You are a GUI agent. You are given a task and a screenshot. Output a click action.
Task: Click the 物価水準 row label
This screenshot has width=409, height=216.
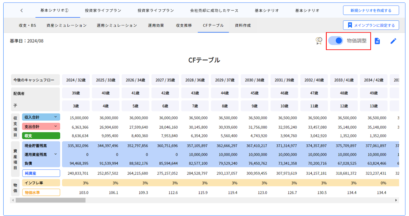(41, 192)
